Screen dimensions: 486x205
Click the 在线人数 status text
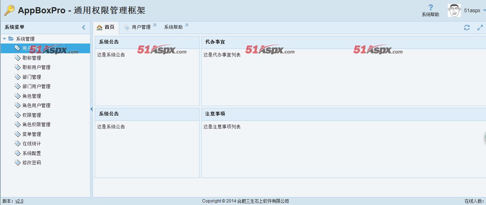(475, 201)
